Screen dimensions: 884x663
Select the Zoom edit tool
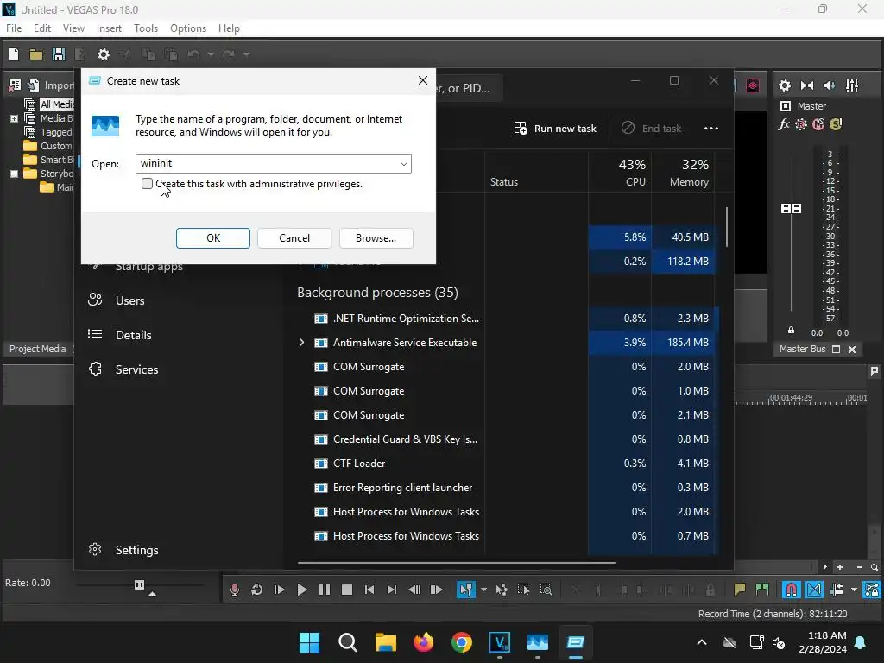pyautogui.click(x=546, y=590)
